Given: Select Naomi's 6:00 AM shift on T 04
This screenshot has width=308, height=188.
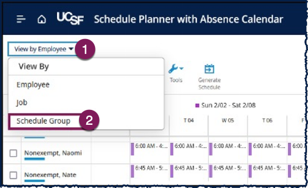Looking at the screenshot, I should [188, 149].
